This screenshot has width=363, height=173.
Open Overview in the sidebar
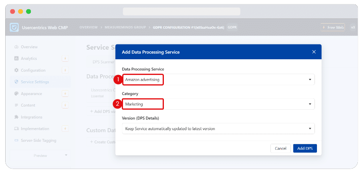[29, 47]
